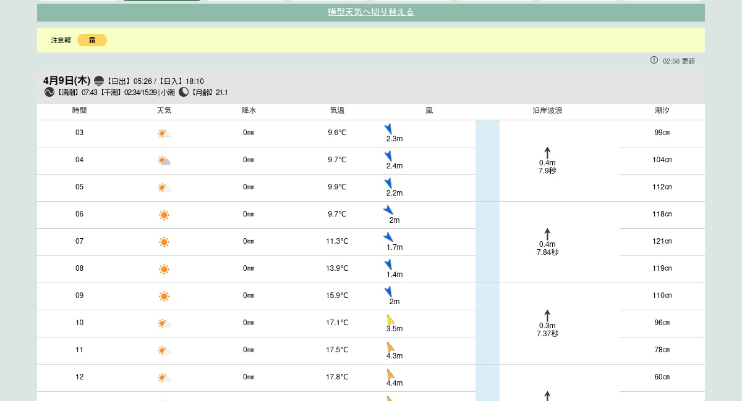Click the 降水 column header
742x401 pixels.
(249, 111)
